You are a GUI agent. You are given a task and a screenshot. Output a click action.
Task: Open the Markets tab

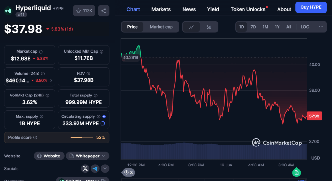(x=161, y=9)
